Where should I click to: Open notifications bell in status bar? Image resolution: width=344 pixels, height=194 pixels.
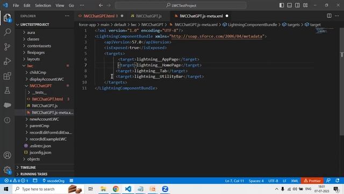(338, 181)
